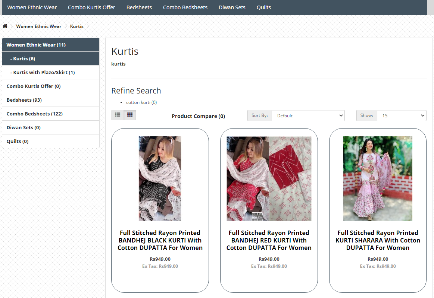Click Women Ethnic Wear breadcrumb link
The height and width of the screenshot is (298, 434).
[x=38, y=26]
